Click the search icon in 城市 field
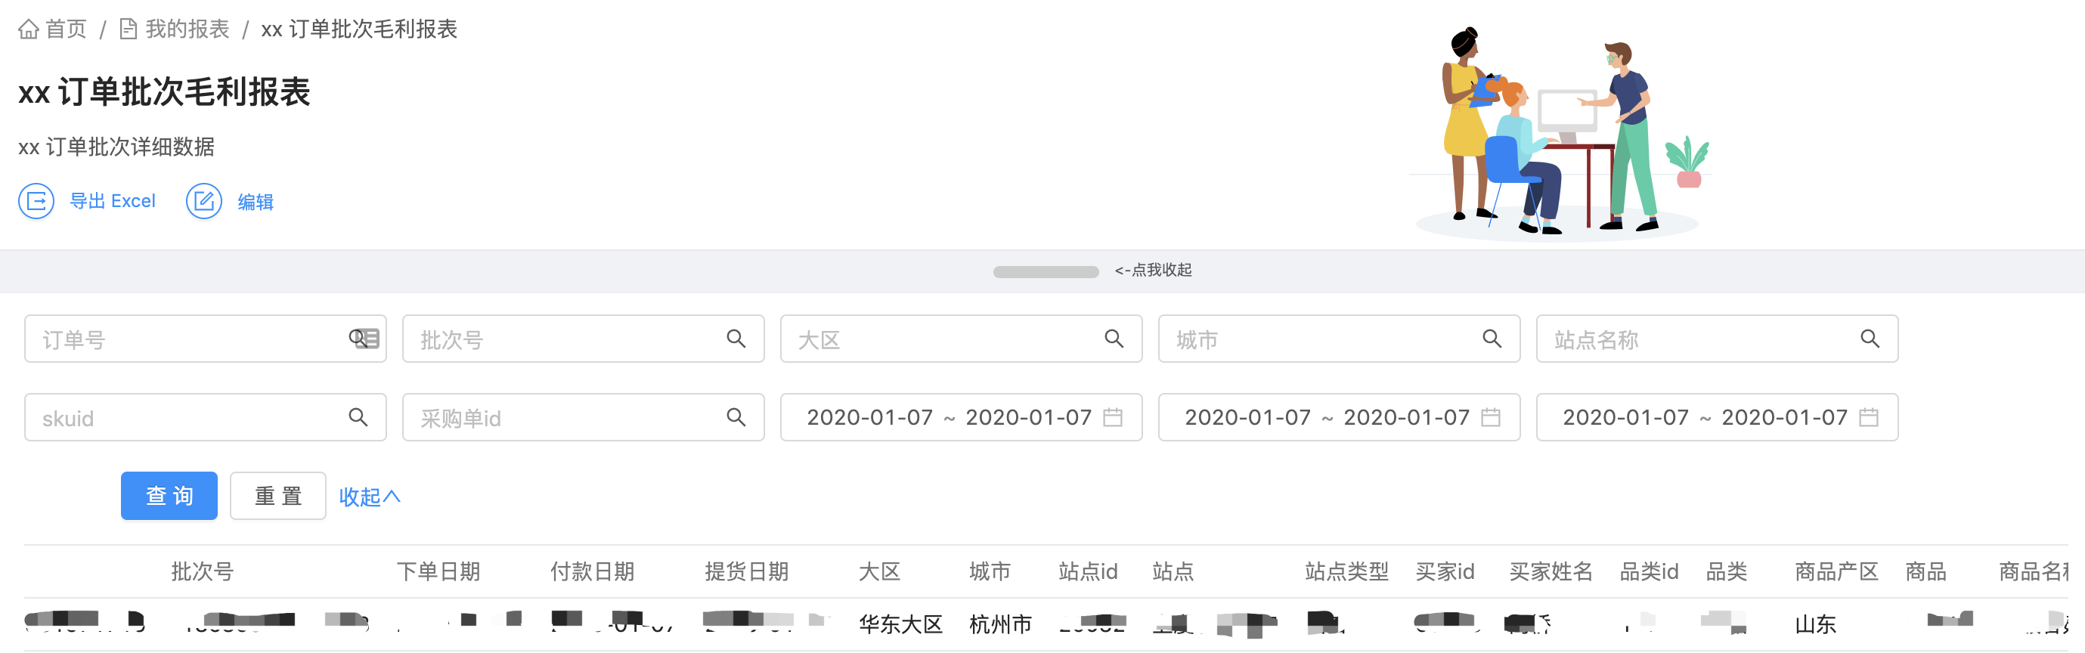Image resolution: width=2085 pixels, height=653 pixels. [1492, 339]
